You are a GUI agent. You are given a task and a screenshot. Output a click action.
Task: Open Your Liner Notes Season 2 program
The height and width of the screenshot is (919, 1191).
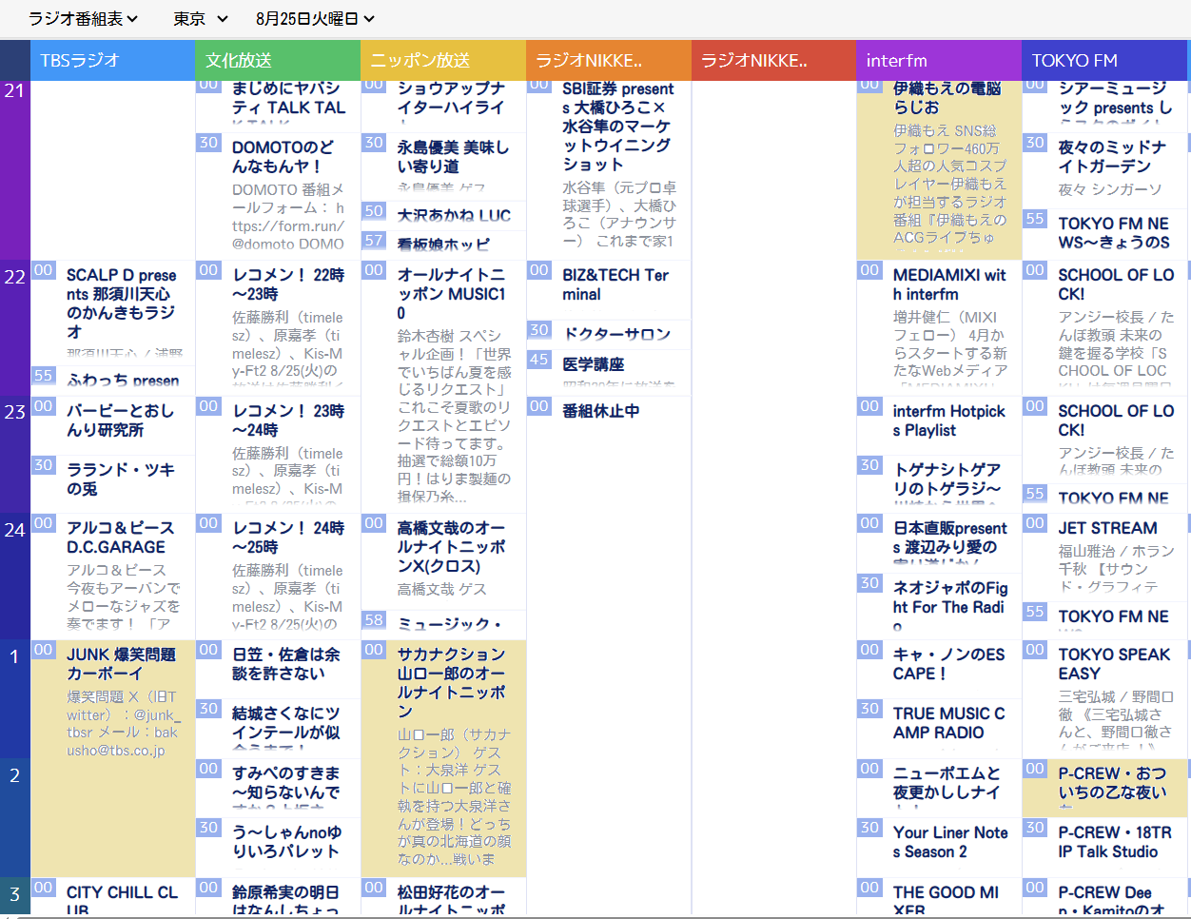(939, 847)
